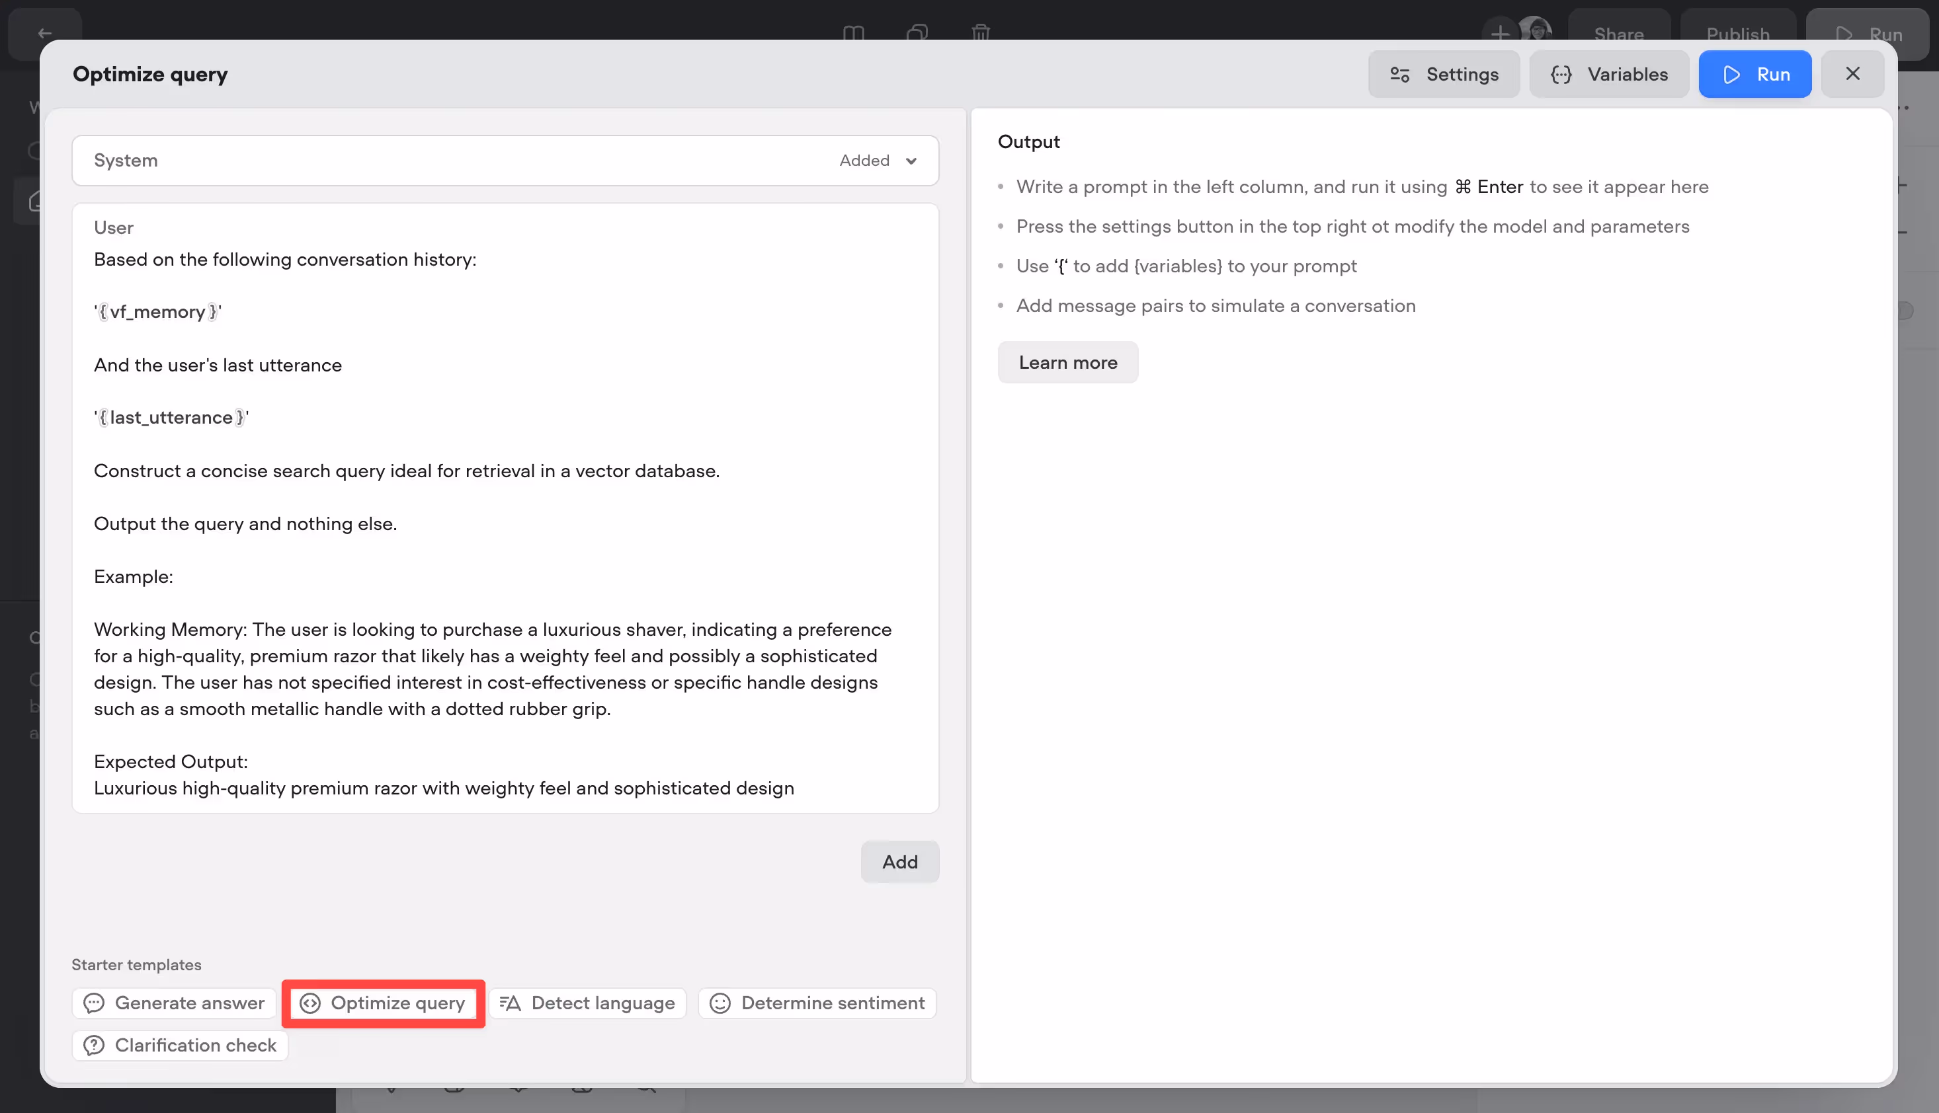Click the back arrow in top-left corner
This screenshot has width=1939, height=1113.
point(45,33)
